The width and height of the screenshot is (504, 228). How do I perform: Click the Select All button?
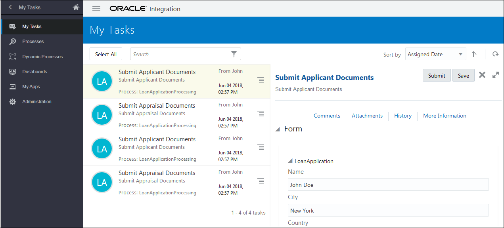click(106, 54)
